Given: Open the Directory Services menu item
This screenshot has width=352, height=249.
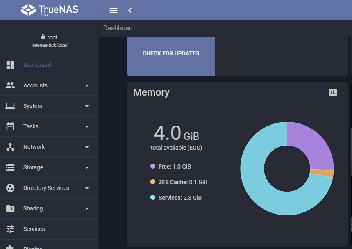Looking at the screenshot, I should [x=50, y=188].
